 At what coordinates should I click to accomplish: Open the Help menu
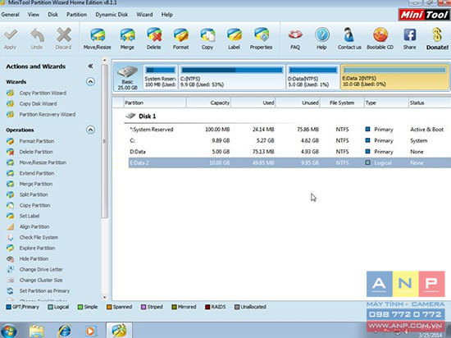pyautogui.click(x=166, y=15)
